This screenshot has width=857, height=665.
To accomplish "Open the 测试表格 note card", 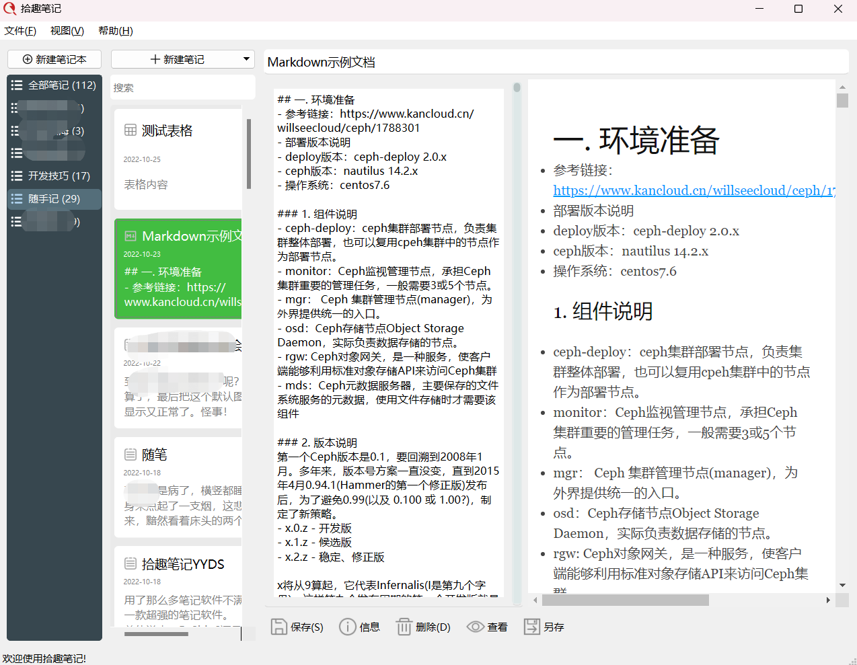I will [178, 159].
